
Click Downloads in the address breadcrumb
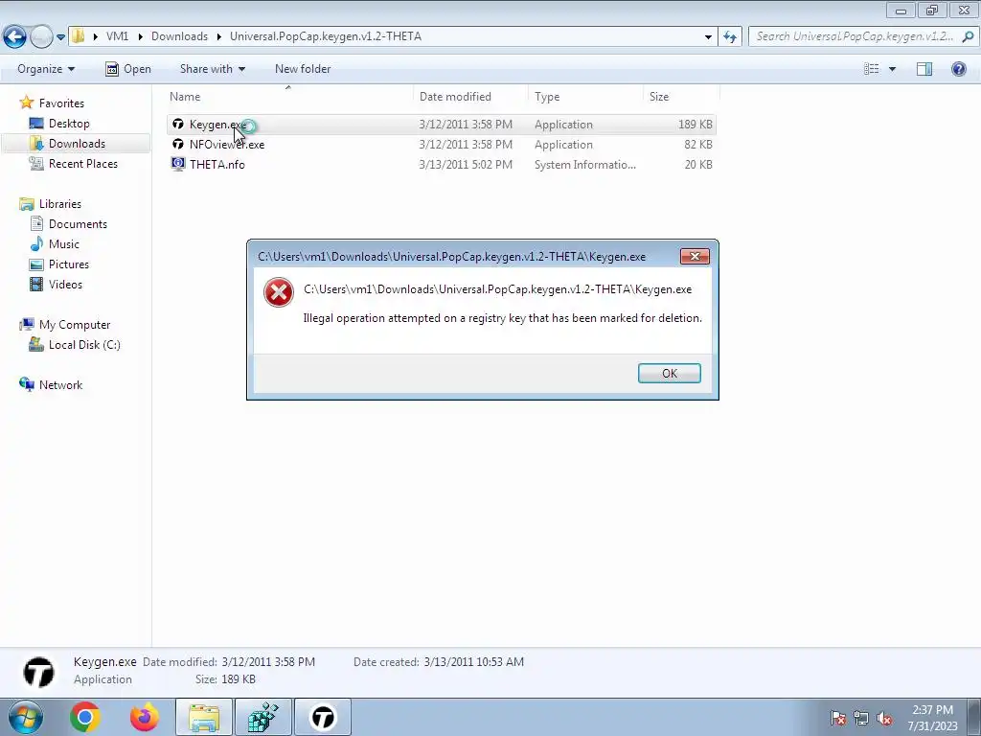tap(179, 36)
